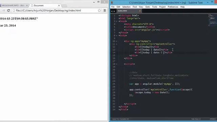The width and height of the screenshot is (217, 122).
Task: Click the previous tab arrow in Sublime
Action: tap(112, 11)
